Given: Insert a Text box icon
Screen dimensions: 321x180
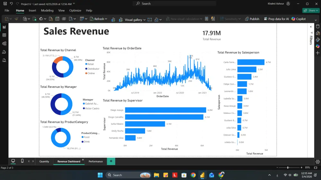Looking at the screenshot, I should 150,20.
